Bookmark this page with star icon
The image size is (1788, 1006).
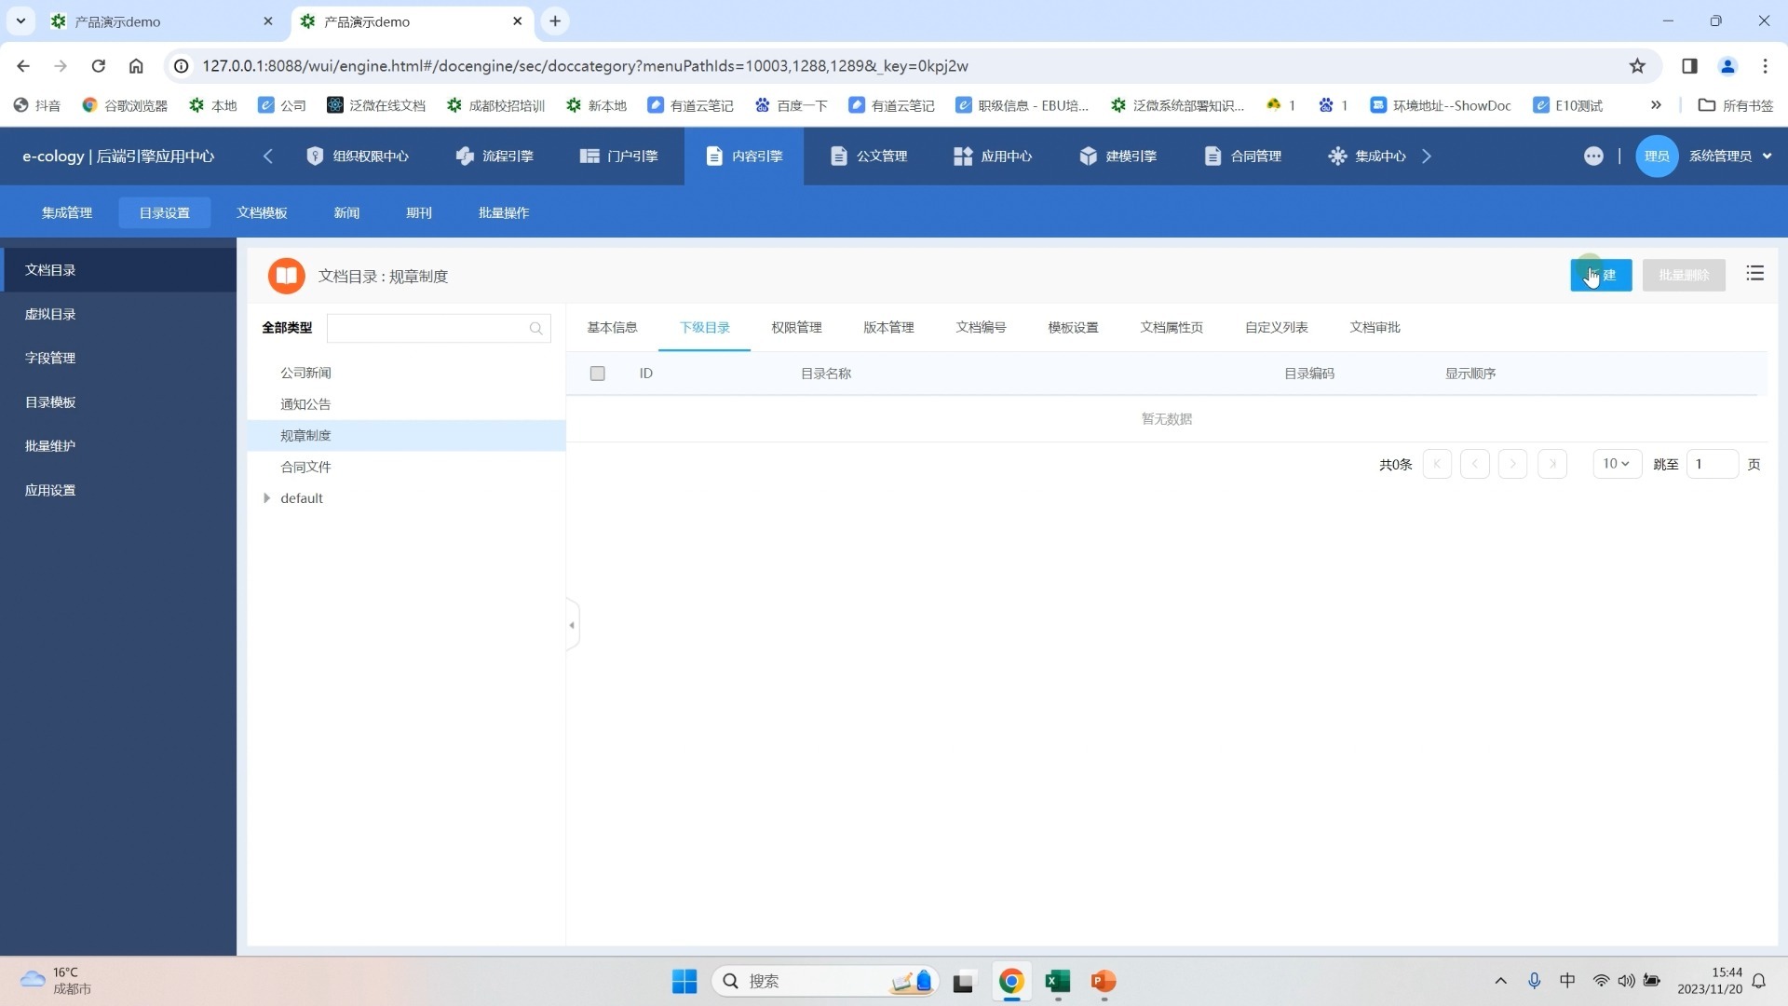coord(1637,66)
